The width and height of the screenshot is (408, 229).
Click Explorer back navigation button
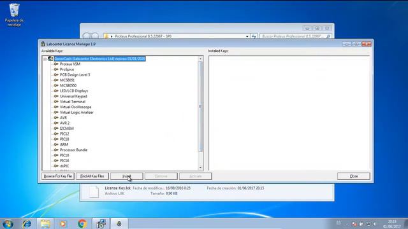[x=87, y=36]
